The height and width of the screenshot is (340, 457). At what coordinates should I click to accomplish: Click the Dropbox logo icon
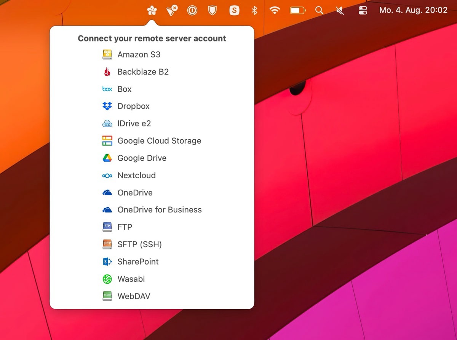(x=107, y=106)
